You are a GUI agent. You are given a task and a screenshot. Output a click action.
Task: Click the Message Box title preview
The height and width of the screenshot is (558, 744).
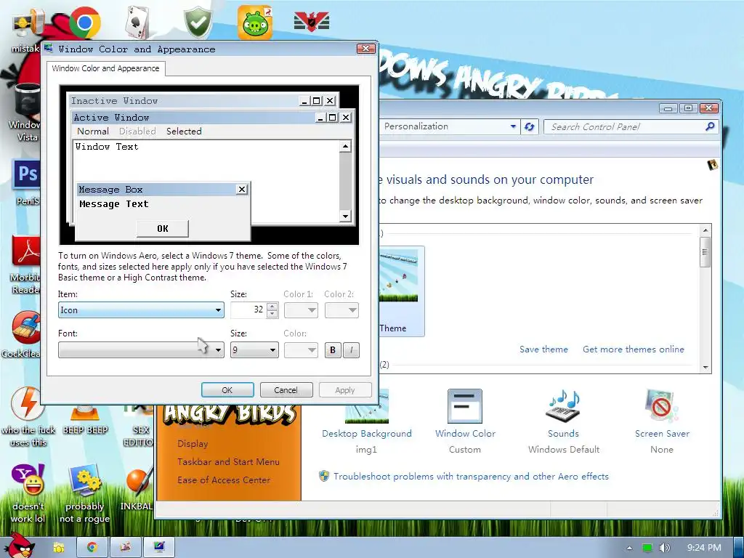157,190
